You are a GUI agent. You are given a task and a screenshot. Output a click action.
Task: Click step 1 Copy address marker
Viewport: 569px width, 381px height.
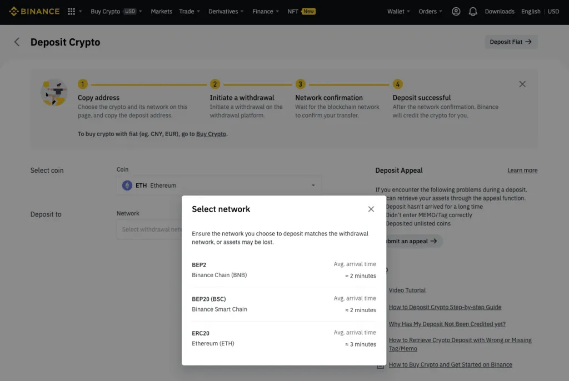click(x=83, y=84)
